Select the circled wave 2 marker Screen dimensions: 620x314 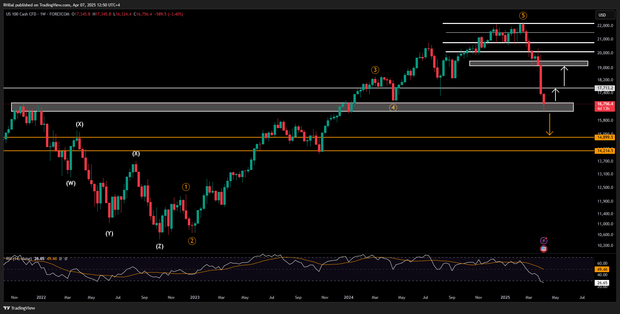pyautogui.click(x=192, y=241)
